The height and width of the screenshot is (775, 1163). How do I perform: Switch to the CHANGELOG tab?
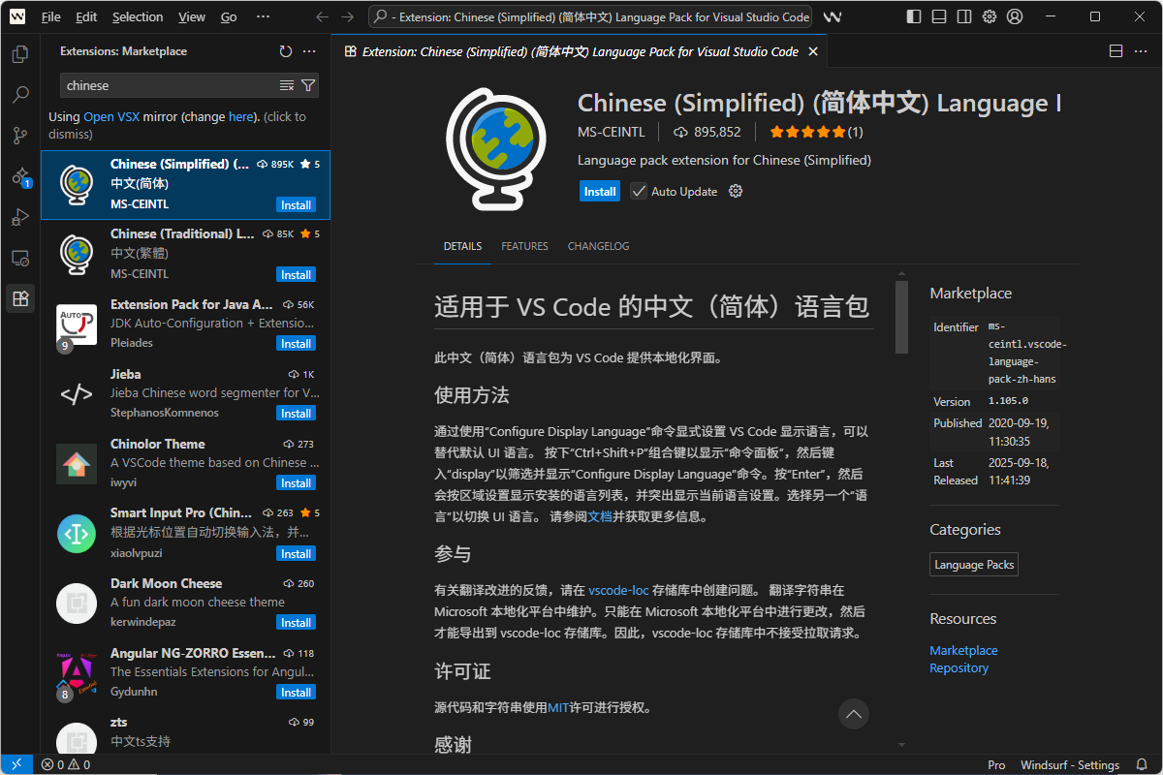pos(598,246)
